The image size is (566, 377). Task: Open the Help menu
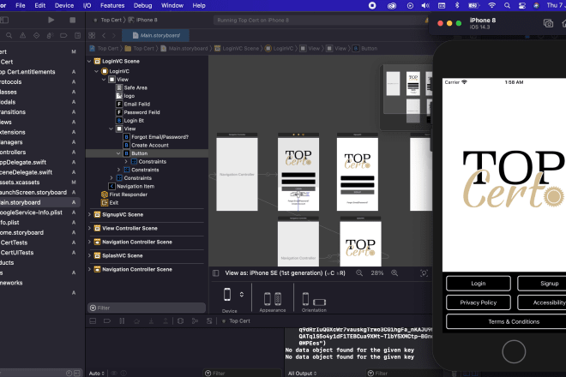point(199,5)
